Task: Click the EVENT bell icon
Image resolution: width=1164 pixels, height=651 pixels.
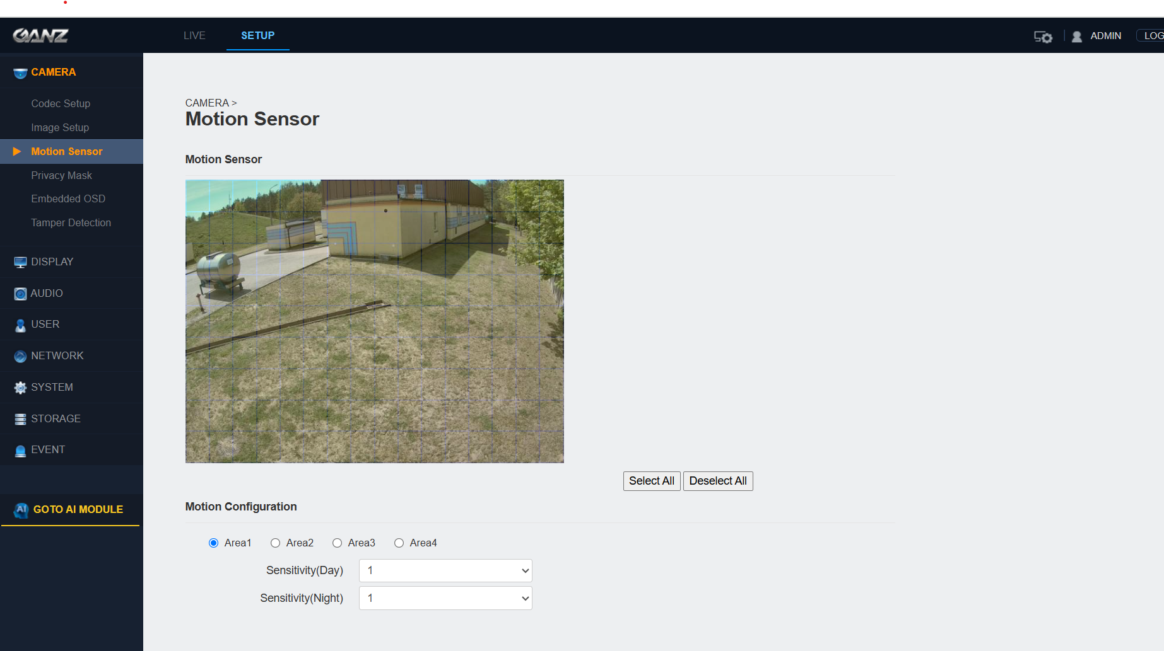Action: coord(20,449)
